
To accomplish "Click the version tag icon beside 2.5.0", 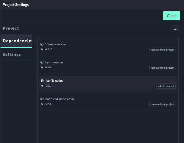I will pos(42,86).
